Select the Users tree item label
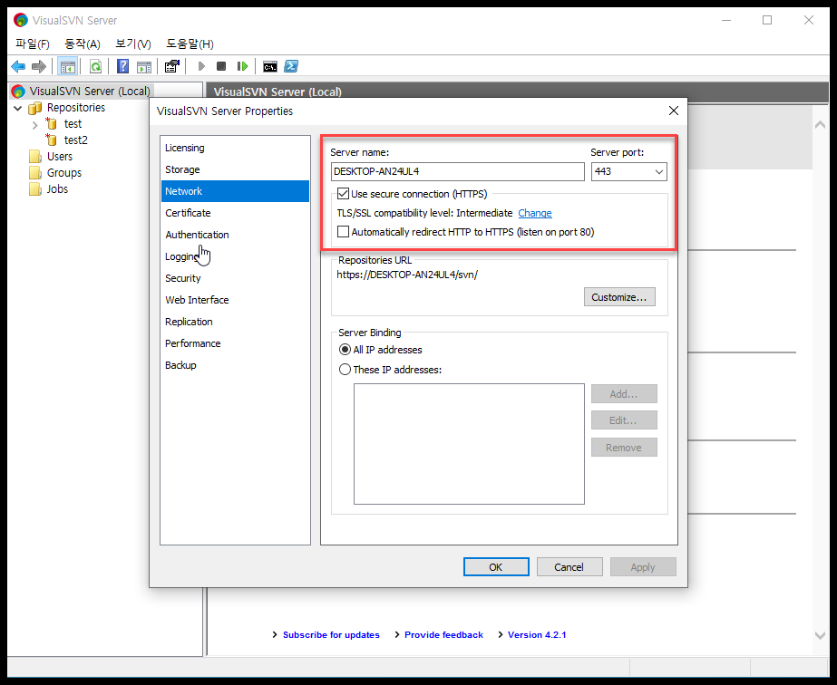 point(60,157)
